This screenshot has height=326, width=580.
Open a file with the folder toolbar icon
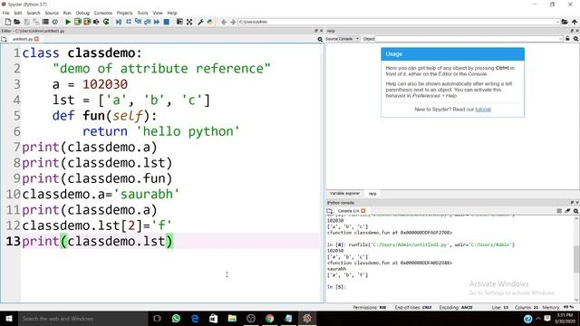[x=17, y=22]
